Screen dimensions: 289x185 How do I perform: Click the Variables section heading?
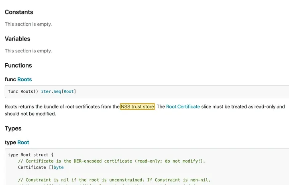click(18, 38)
